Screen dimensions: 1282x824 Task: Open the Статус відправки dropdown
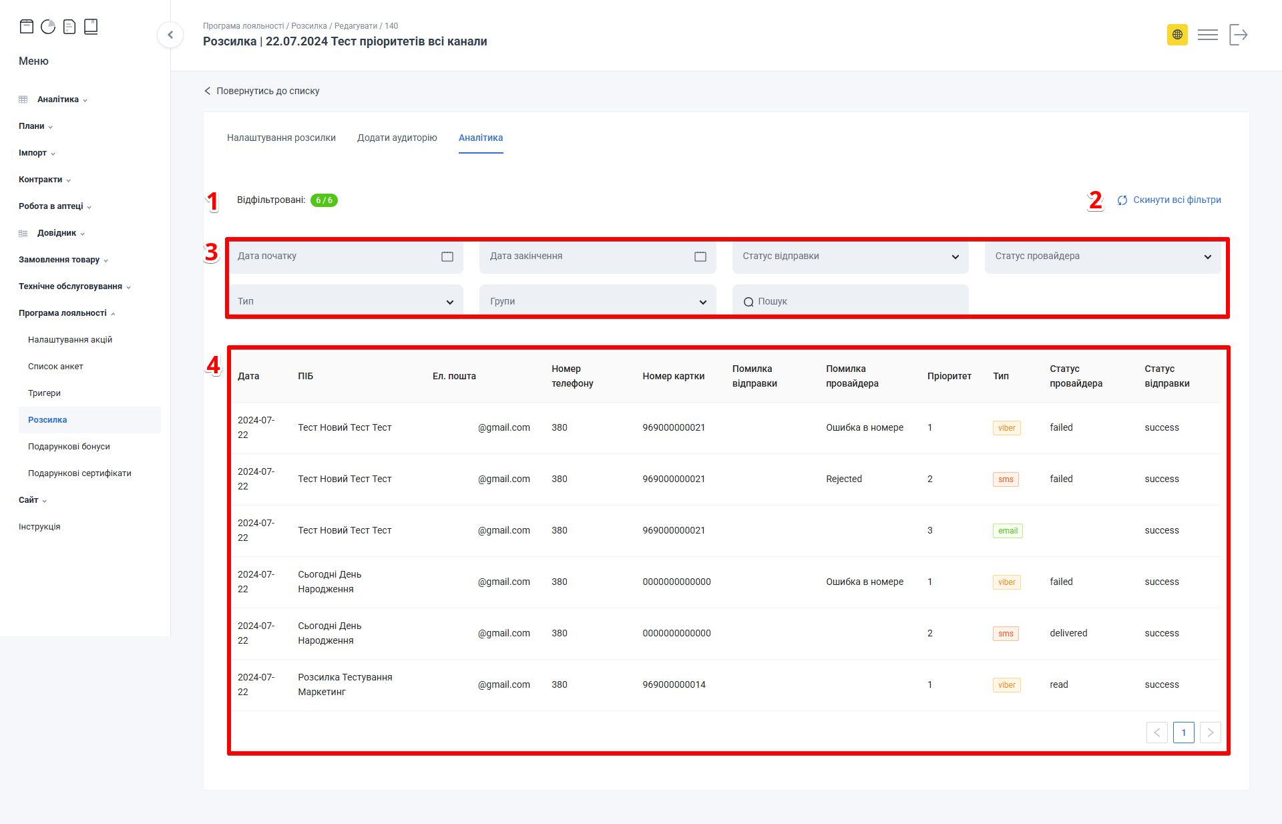[850, 256]
